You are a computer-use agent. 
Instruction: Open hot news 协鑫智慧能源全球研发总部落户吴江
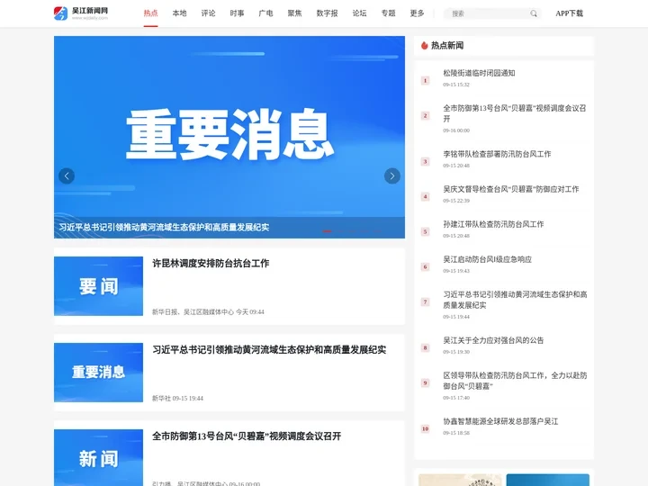pyautogui.click(x=500, y=421)
